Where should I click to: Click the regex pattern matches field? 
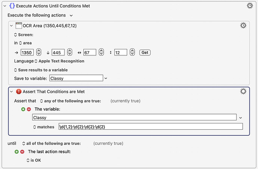(x=151, y=126)
